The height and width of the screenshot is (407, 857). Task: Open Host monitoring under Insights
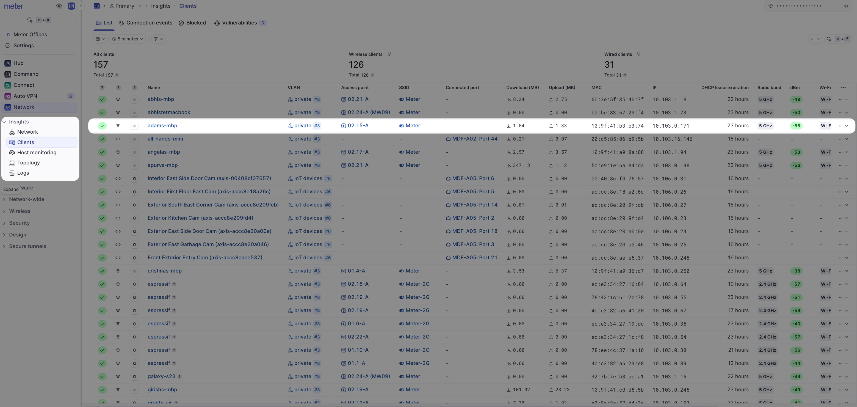(37, 152)
